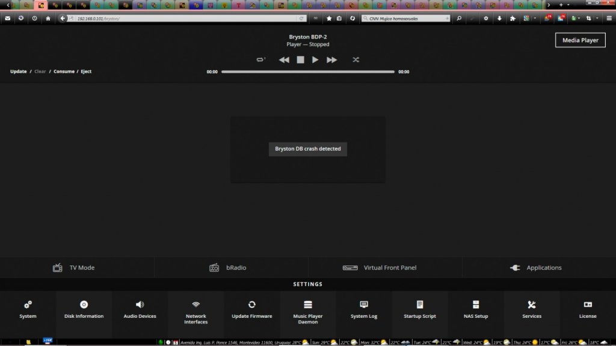The image size is (616, 346).
Task: Bookmark this page with star icon
Action: (x=329, y=18)
